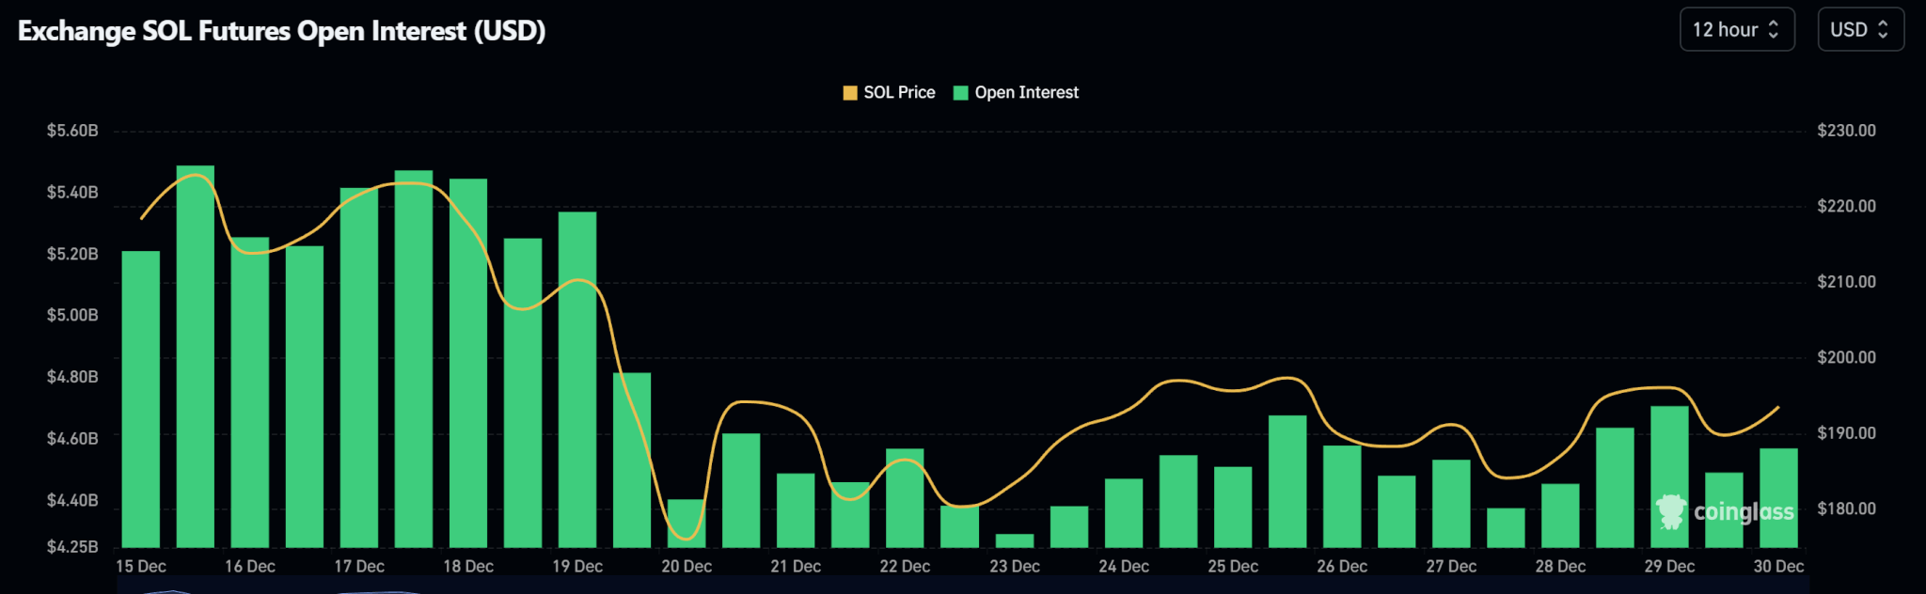Viewport: 1926px width, 594px height.
Task: Open the USD currency dropdown
Action: 1859,30
